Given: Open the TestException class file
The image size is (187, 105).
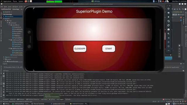Looking at the screenshot, I should pyautogui.click(x=18, y=53).
